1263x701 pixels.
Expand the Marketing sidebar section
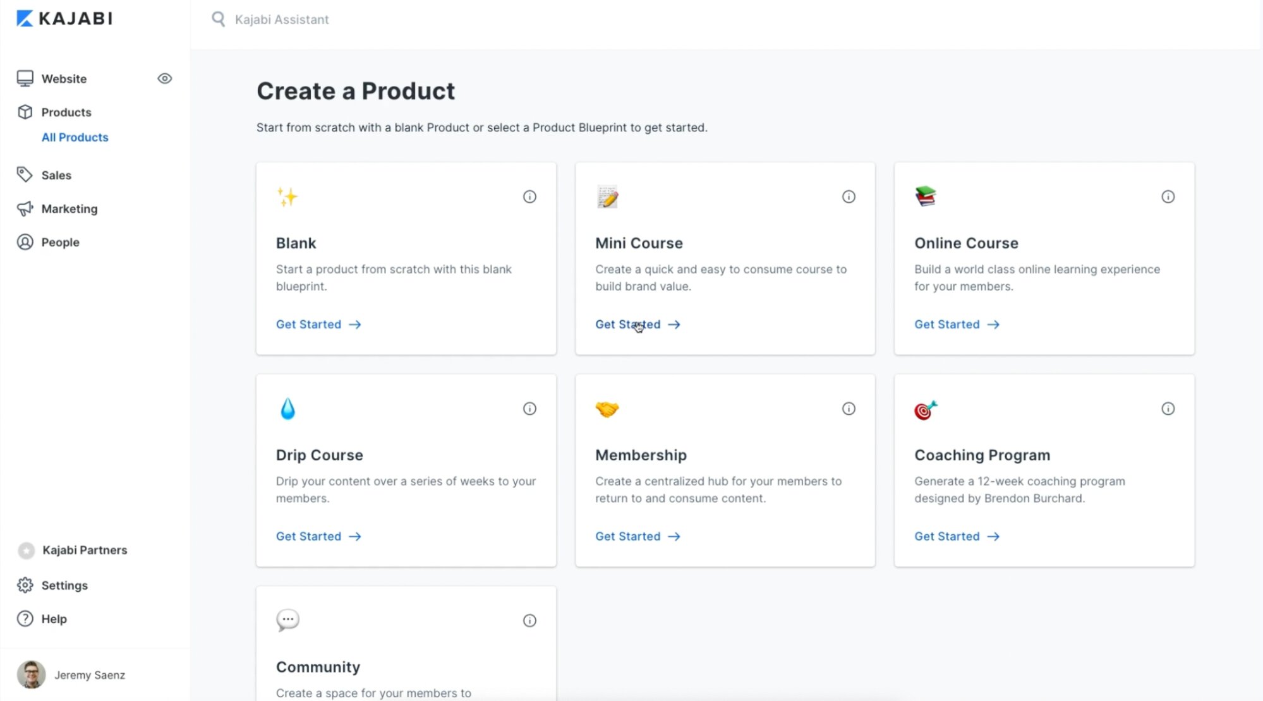(69, 208)
